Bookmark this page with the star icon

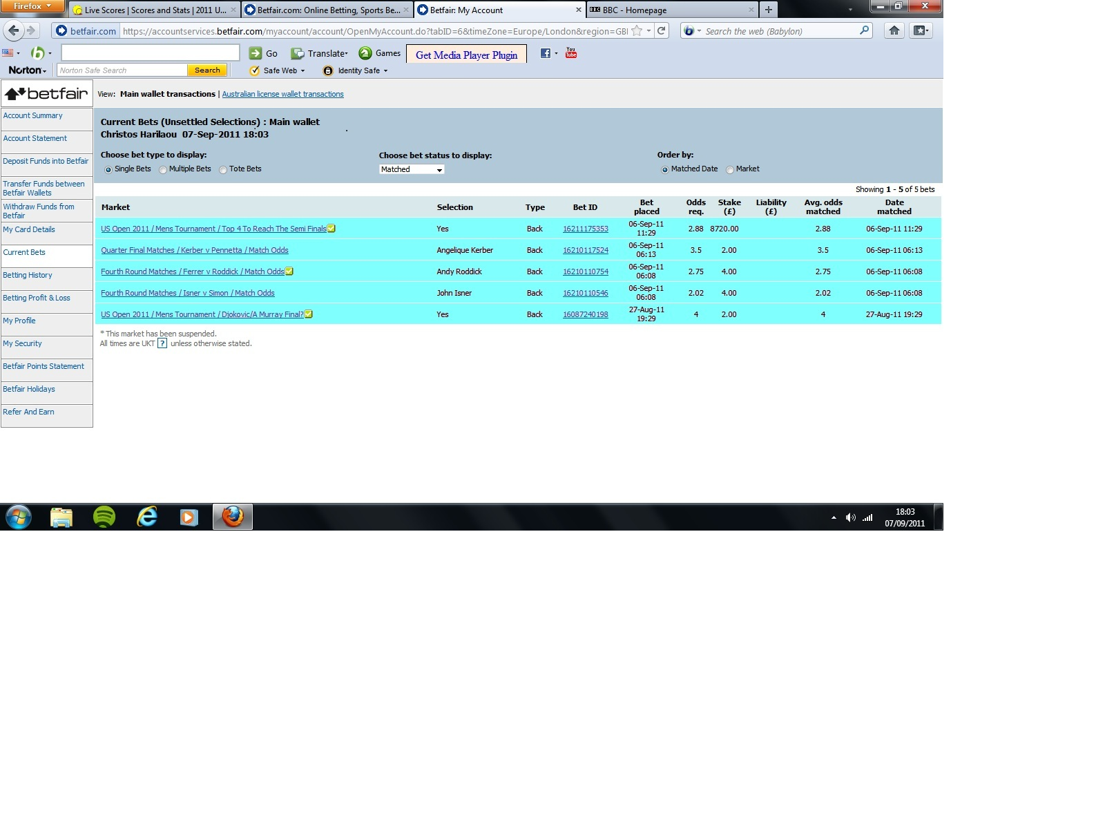pos(637,30)
